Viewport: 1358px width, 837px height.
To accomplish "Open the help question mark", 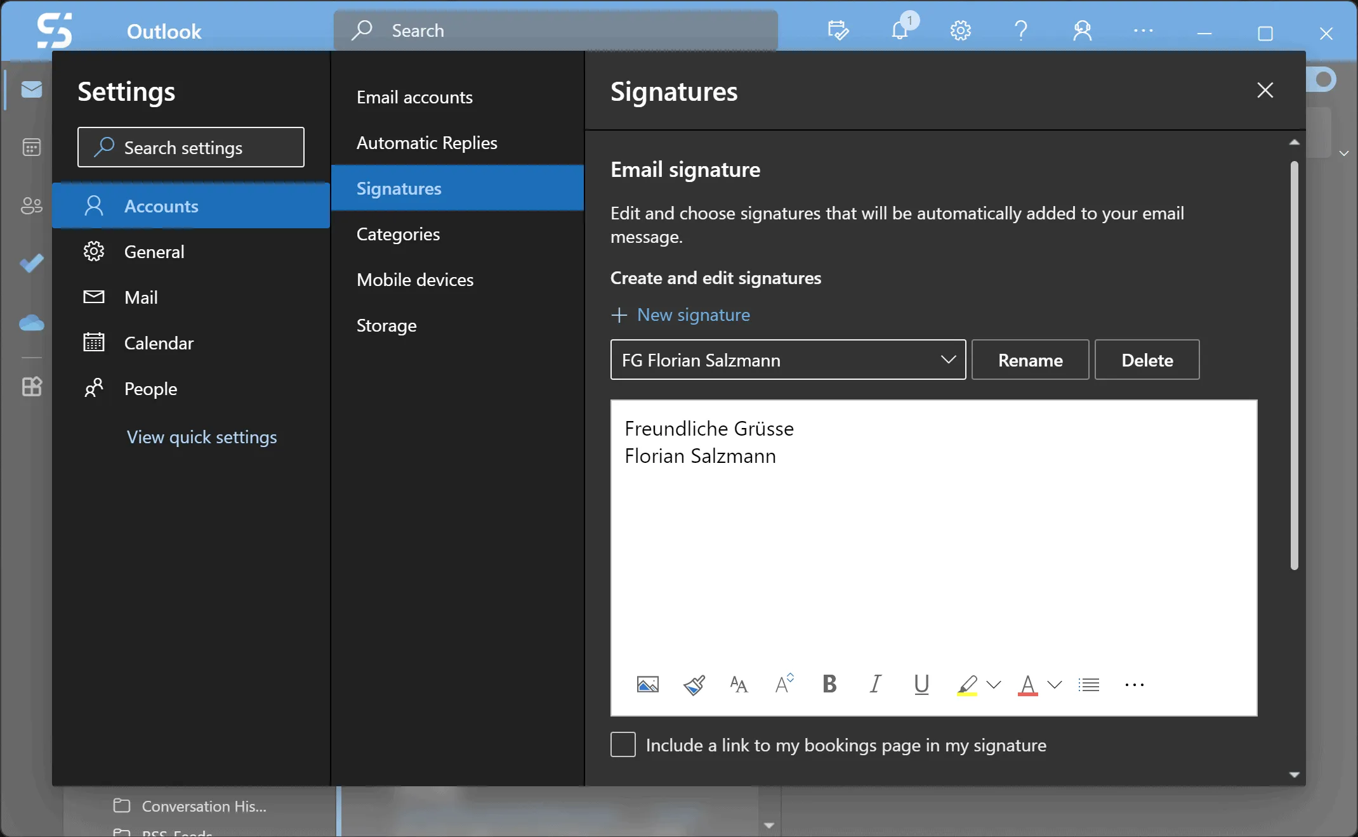I will pos(1020,30).
